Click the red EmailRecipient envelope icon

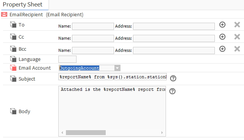pos(4,14)
